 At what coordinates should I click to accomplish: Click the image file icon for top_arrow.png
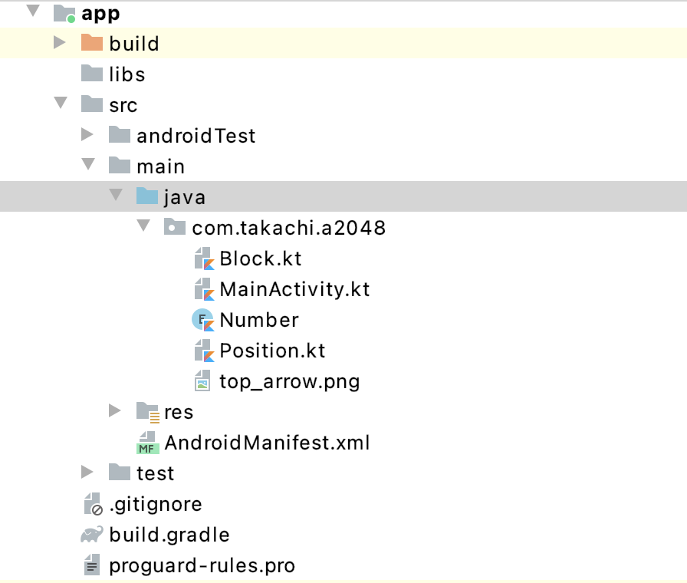click(202, 381)
